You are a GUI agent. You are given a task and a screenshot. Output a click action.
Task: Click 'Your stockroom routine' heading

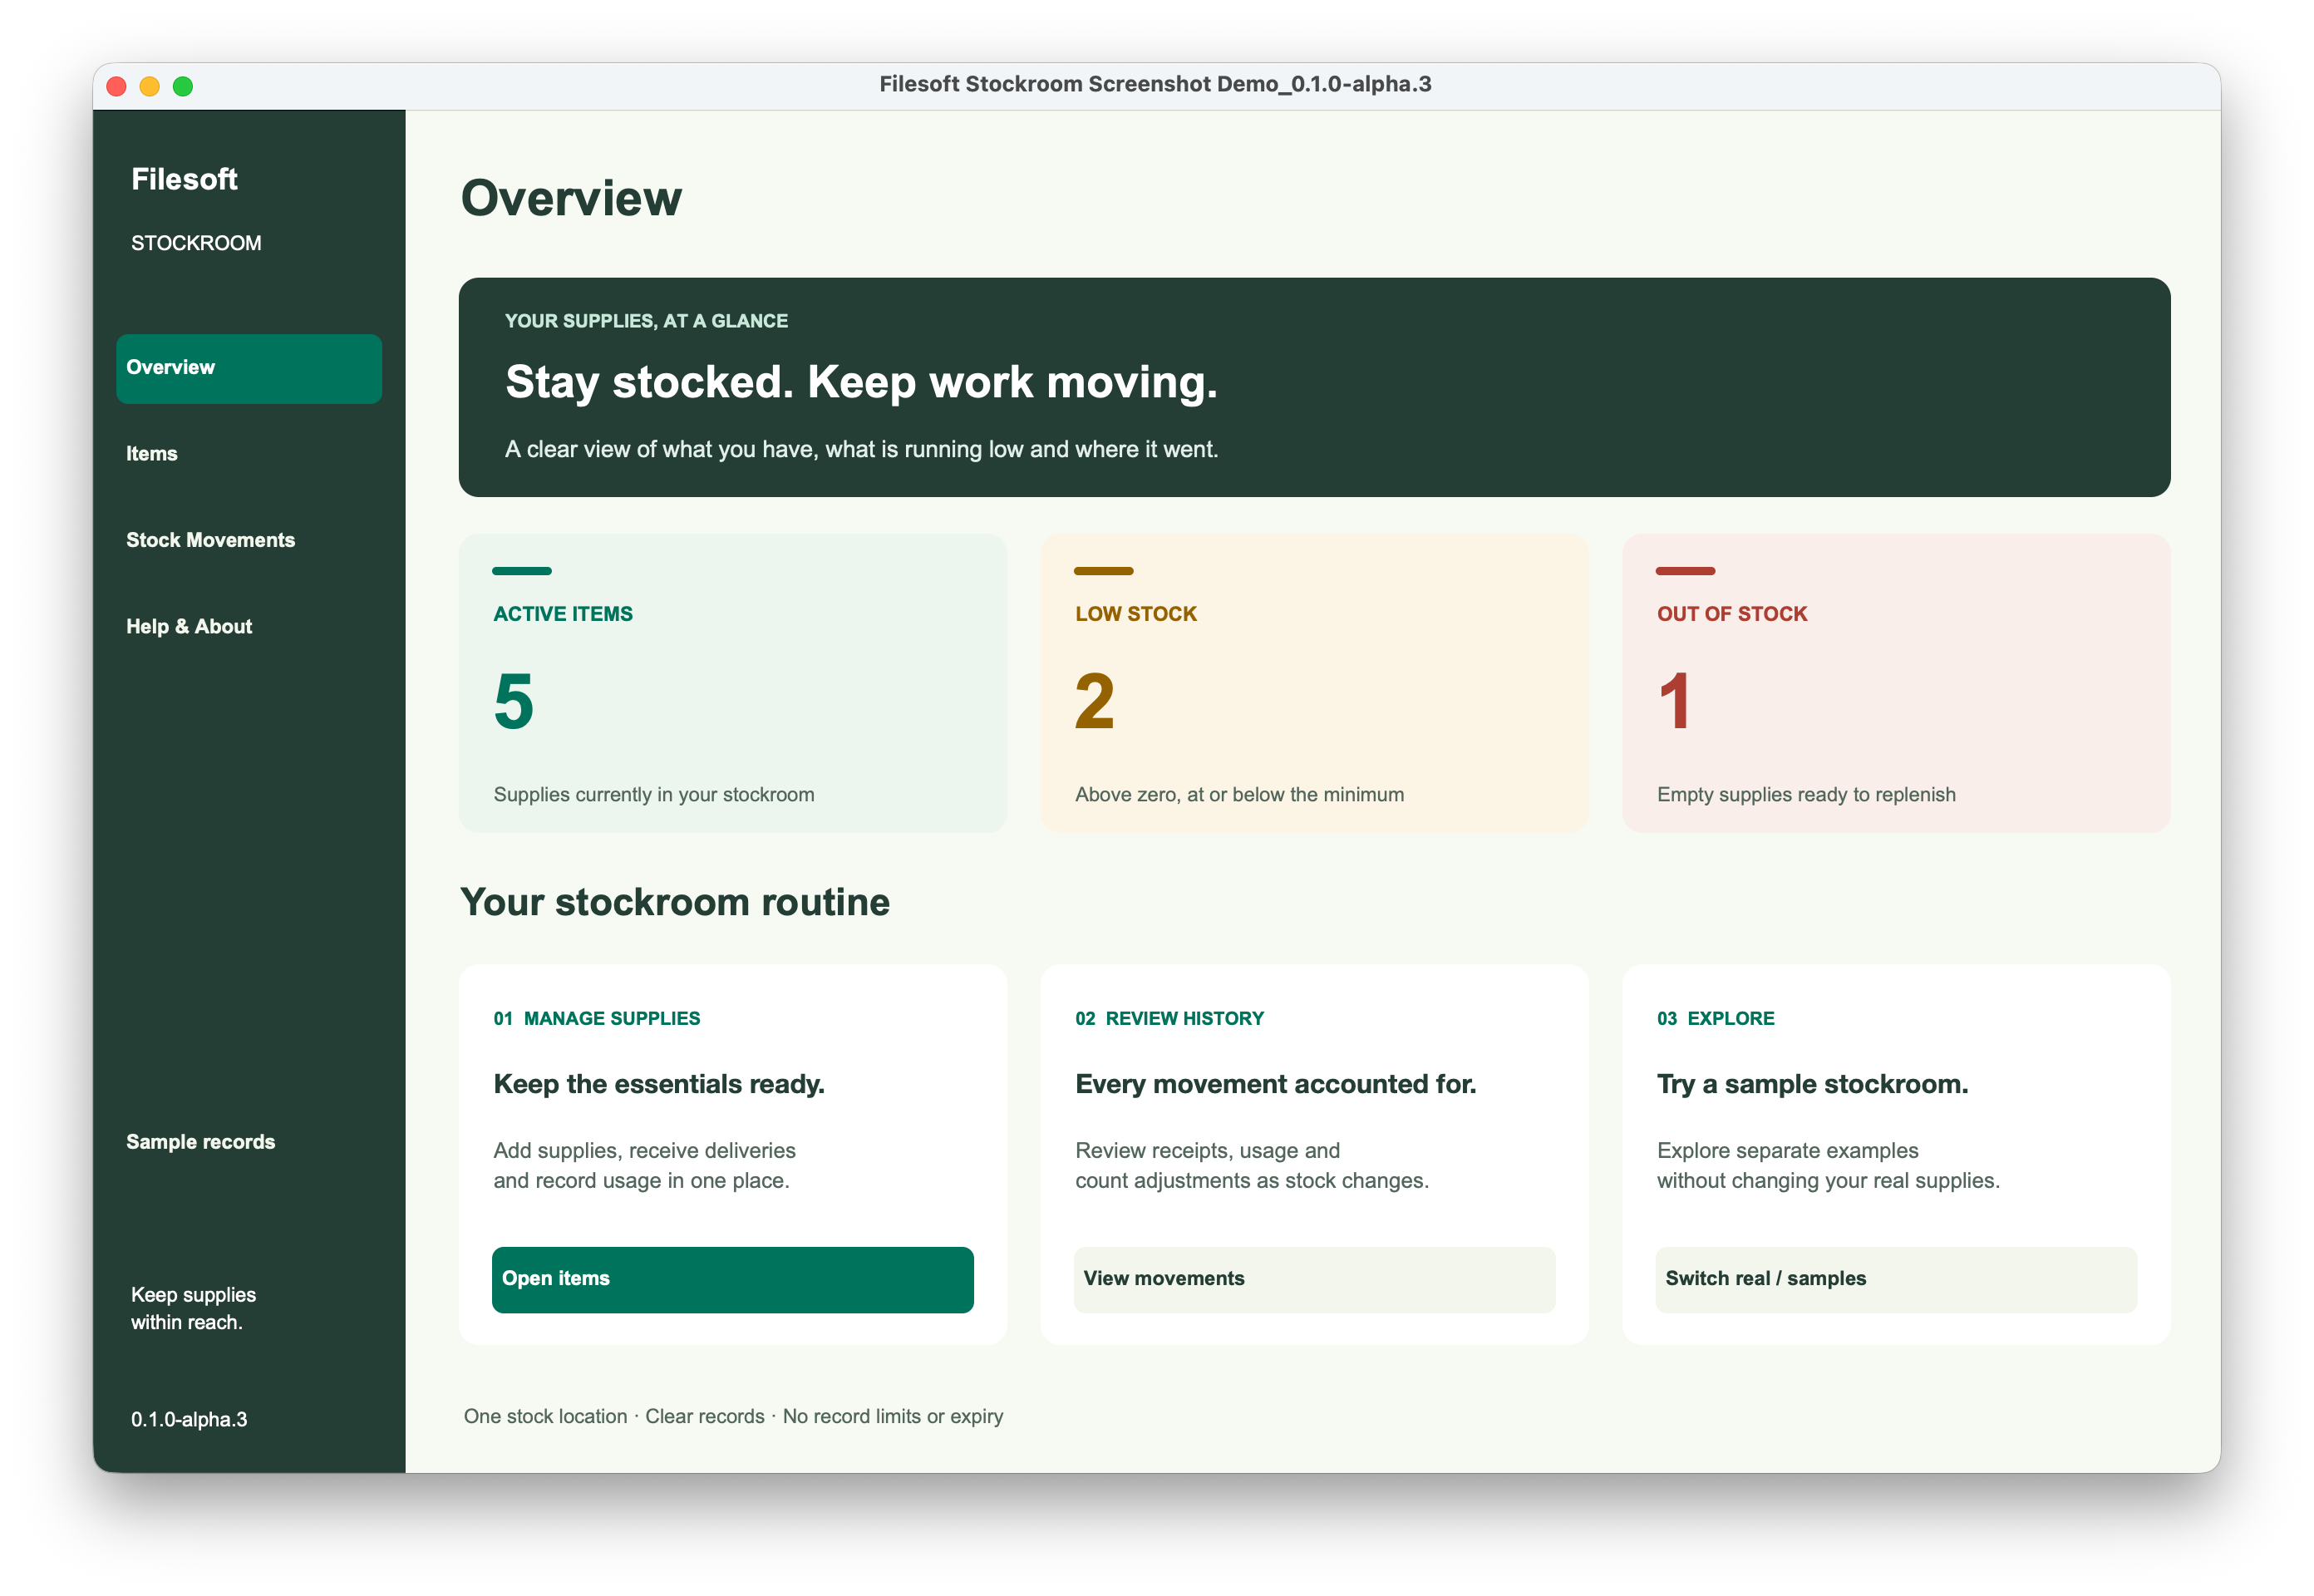[675, 902]
